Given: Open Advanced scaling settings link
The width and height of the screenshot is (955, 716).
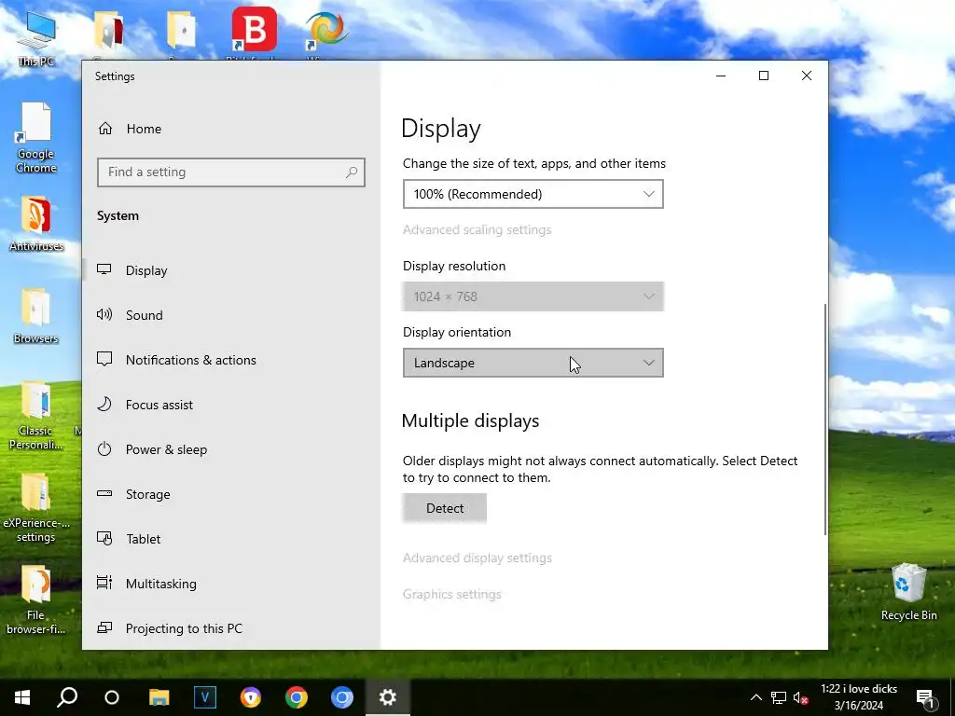Looking at the screenshot, I should pyautogui.click(x=477, y=229).
